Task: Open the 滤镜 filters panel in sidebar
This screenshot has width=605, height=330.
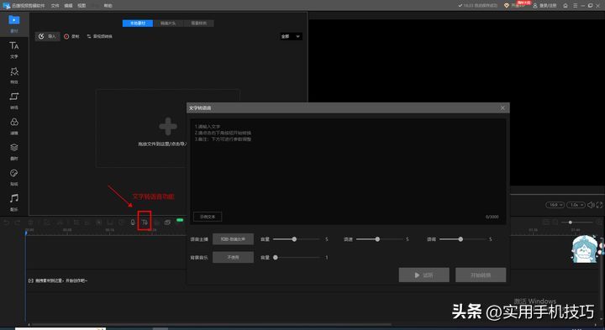Action: coord(14,126)
